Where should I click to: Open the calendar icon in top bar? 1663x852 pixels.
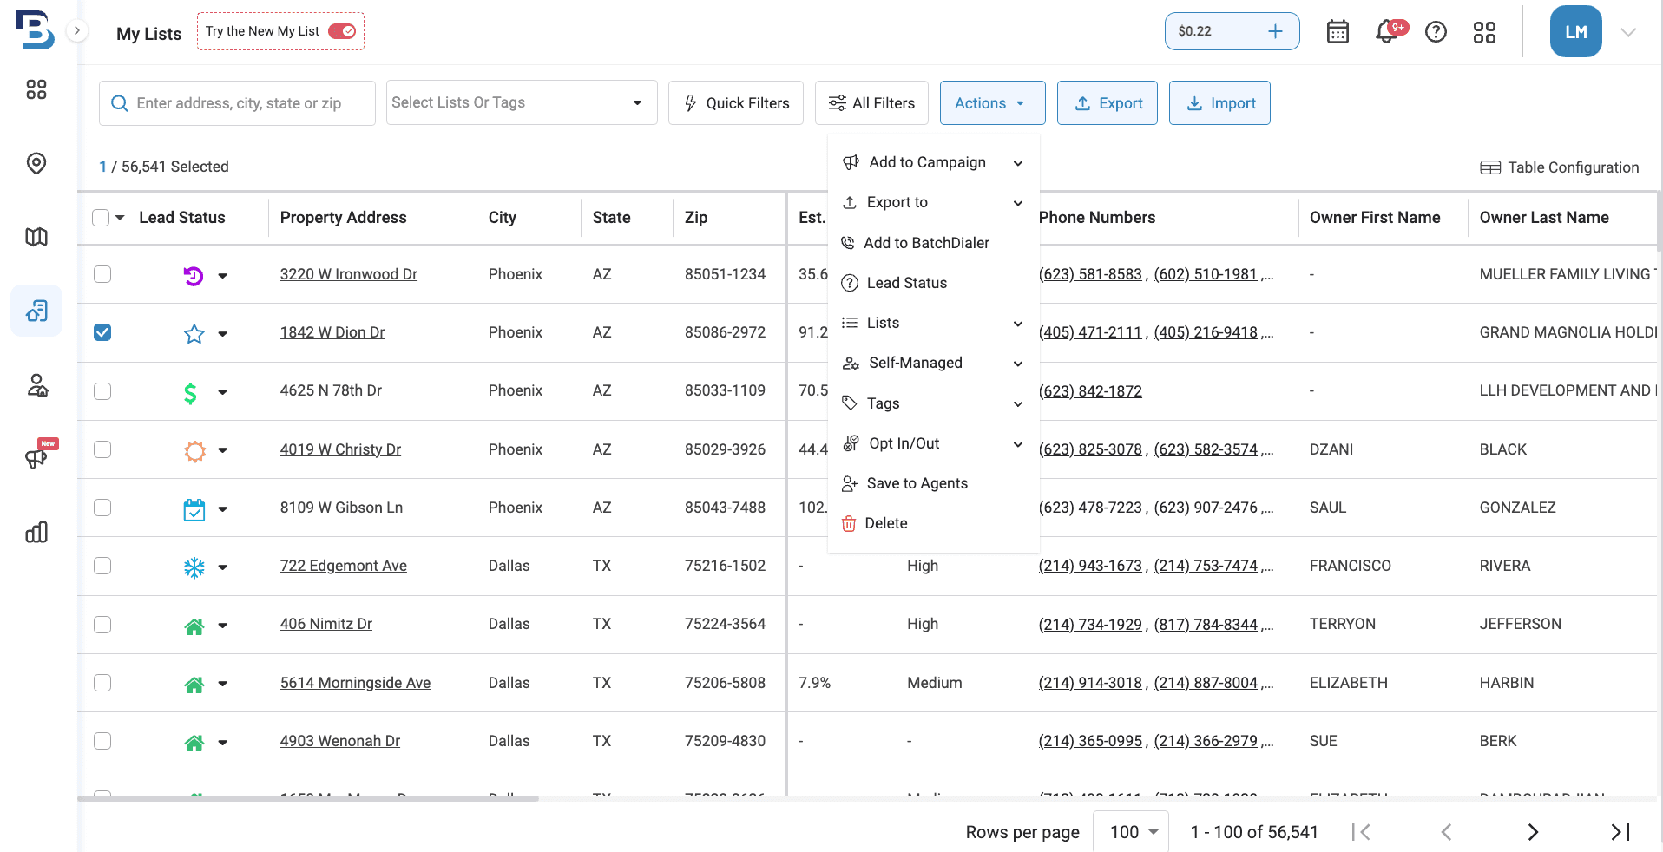pyautogui.click(x=1338, y=32)
